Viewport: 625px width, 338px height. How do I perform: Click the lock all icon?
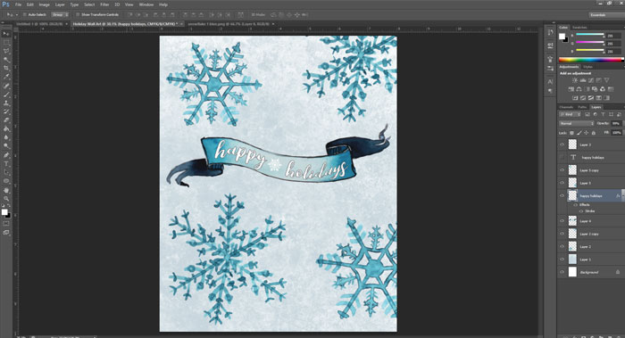pos(594,133)
